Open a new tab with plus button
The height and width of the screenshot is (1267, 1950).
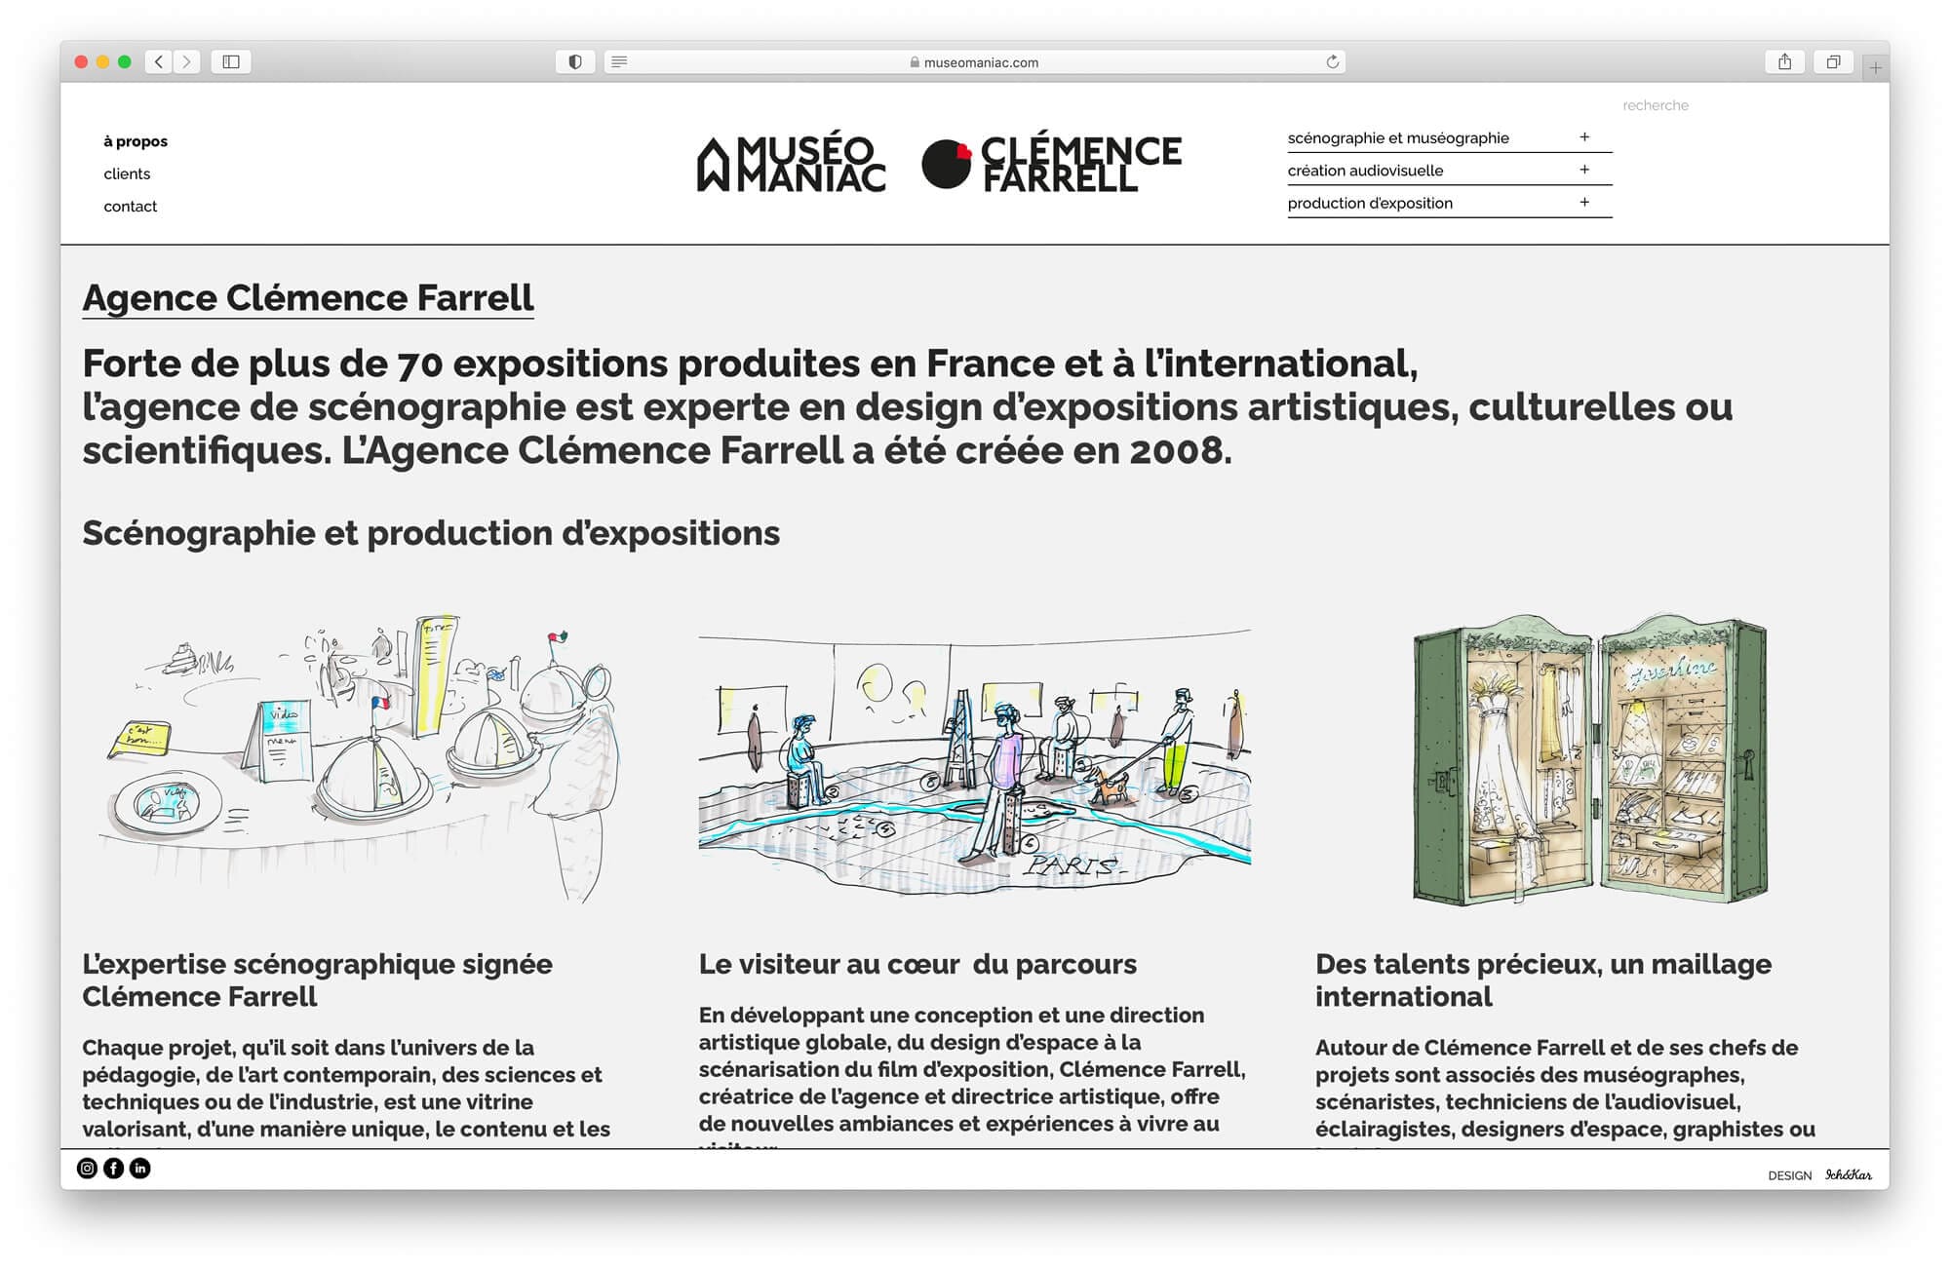[1875, 67]
